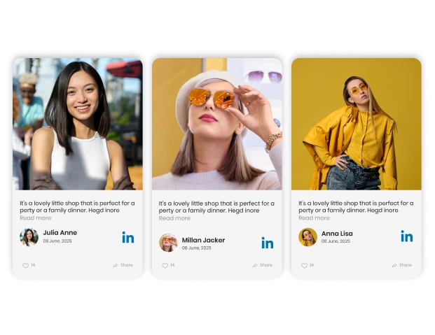Image resolution: width=435 pixels, height=335 pixels.
Task: Like Julia Anne's post with heart icon
Action: (26, 266)
